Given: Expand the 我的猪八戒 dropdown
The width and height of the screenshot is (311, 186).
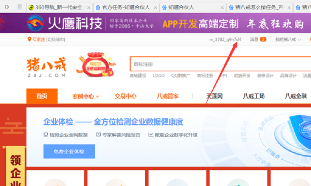Looking at the screenshot, I should point(288,40).
